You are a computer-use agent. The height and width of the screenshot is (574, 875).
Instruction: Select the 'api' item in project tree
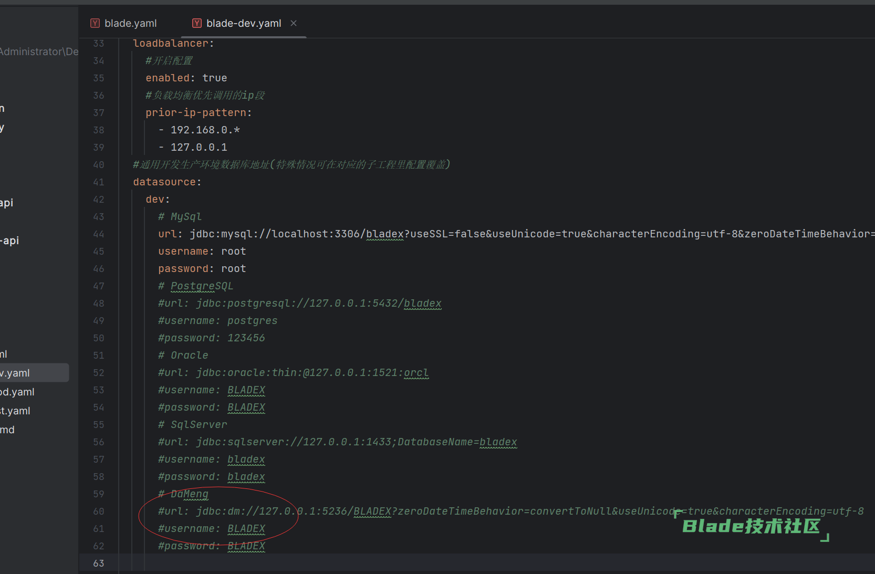tap(7, 203)
